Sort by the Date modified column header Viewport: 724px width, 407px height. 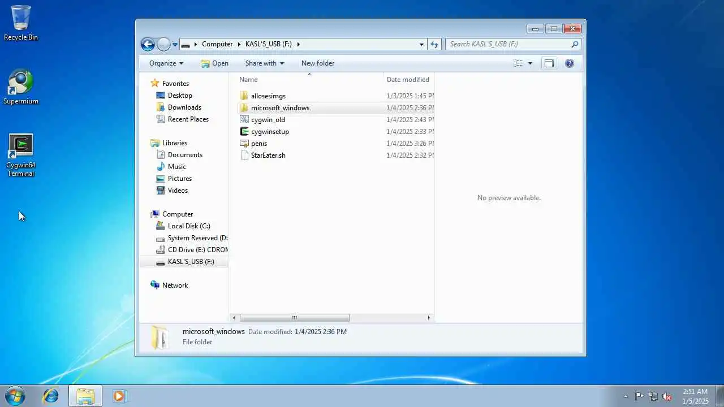tap(409, 80)
